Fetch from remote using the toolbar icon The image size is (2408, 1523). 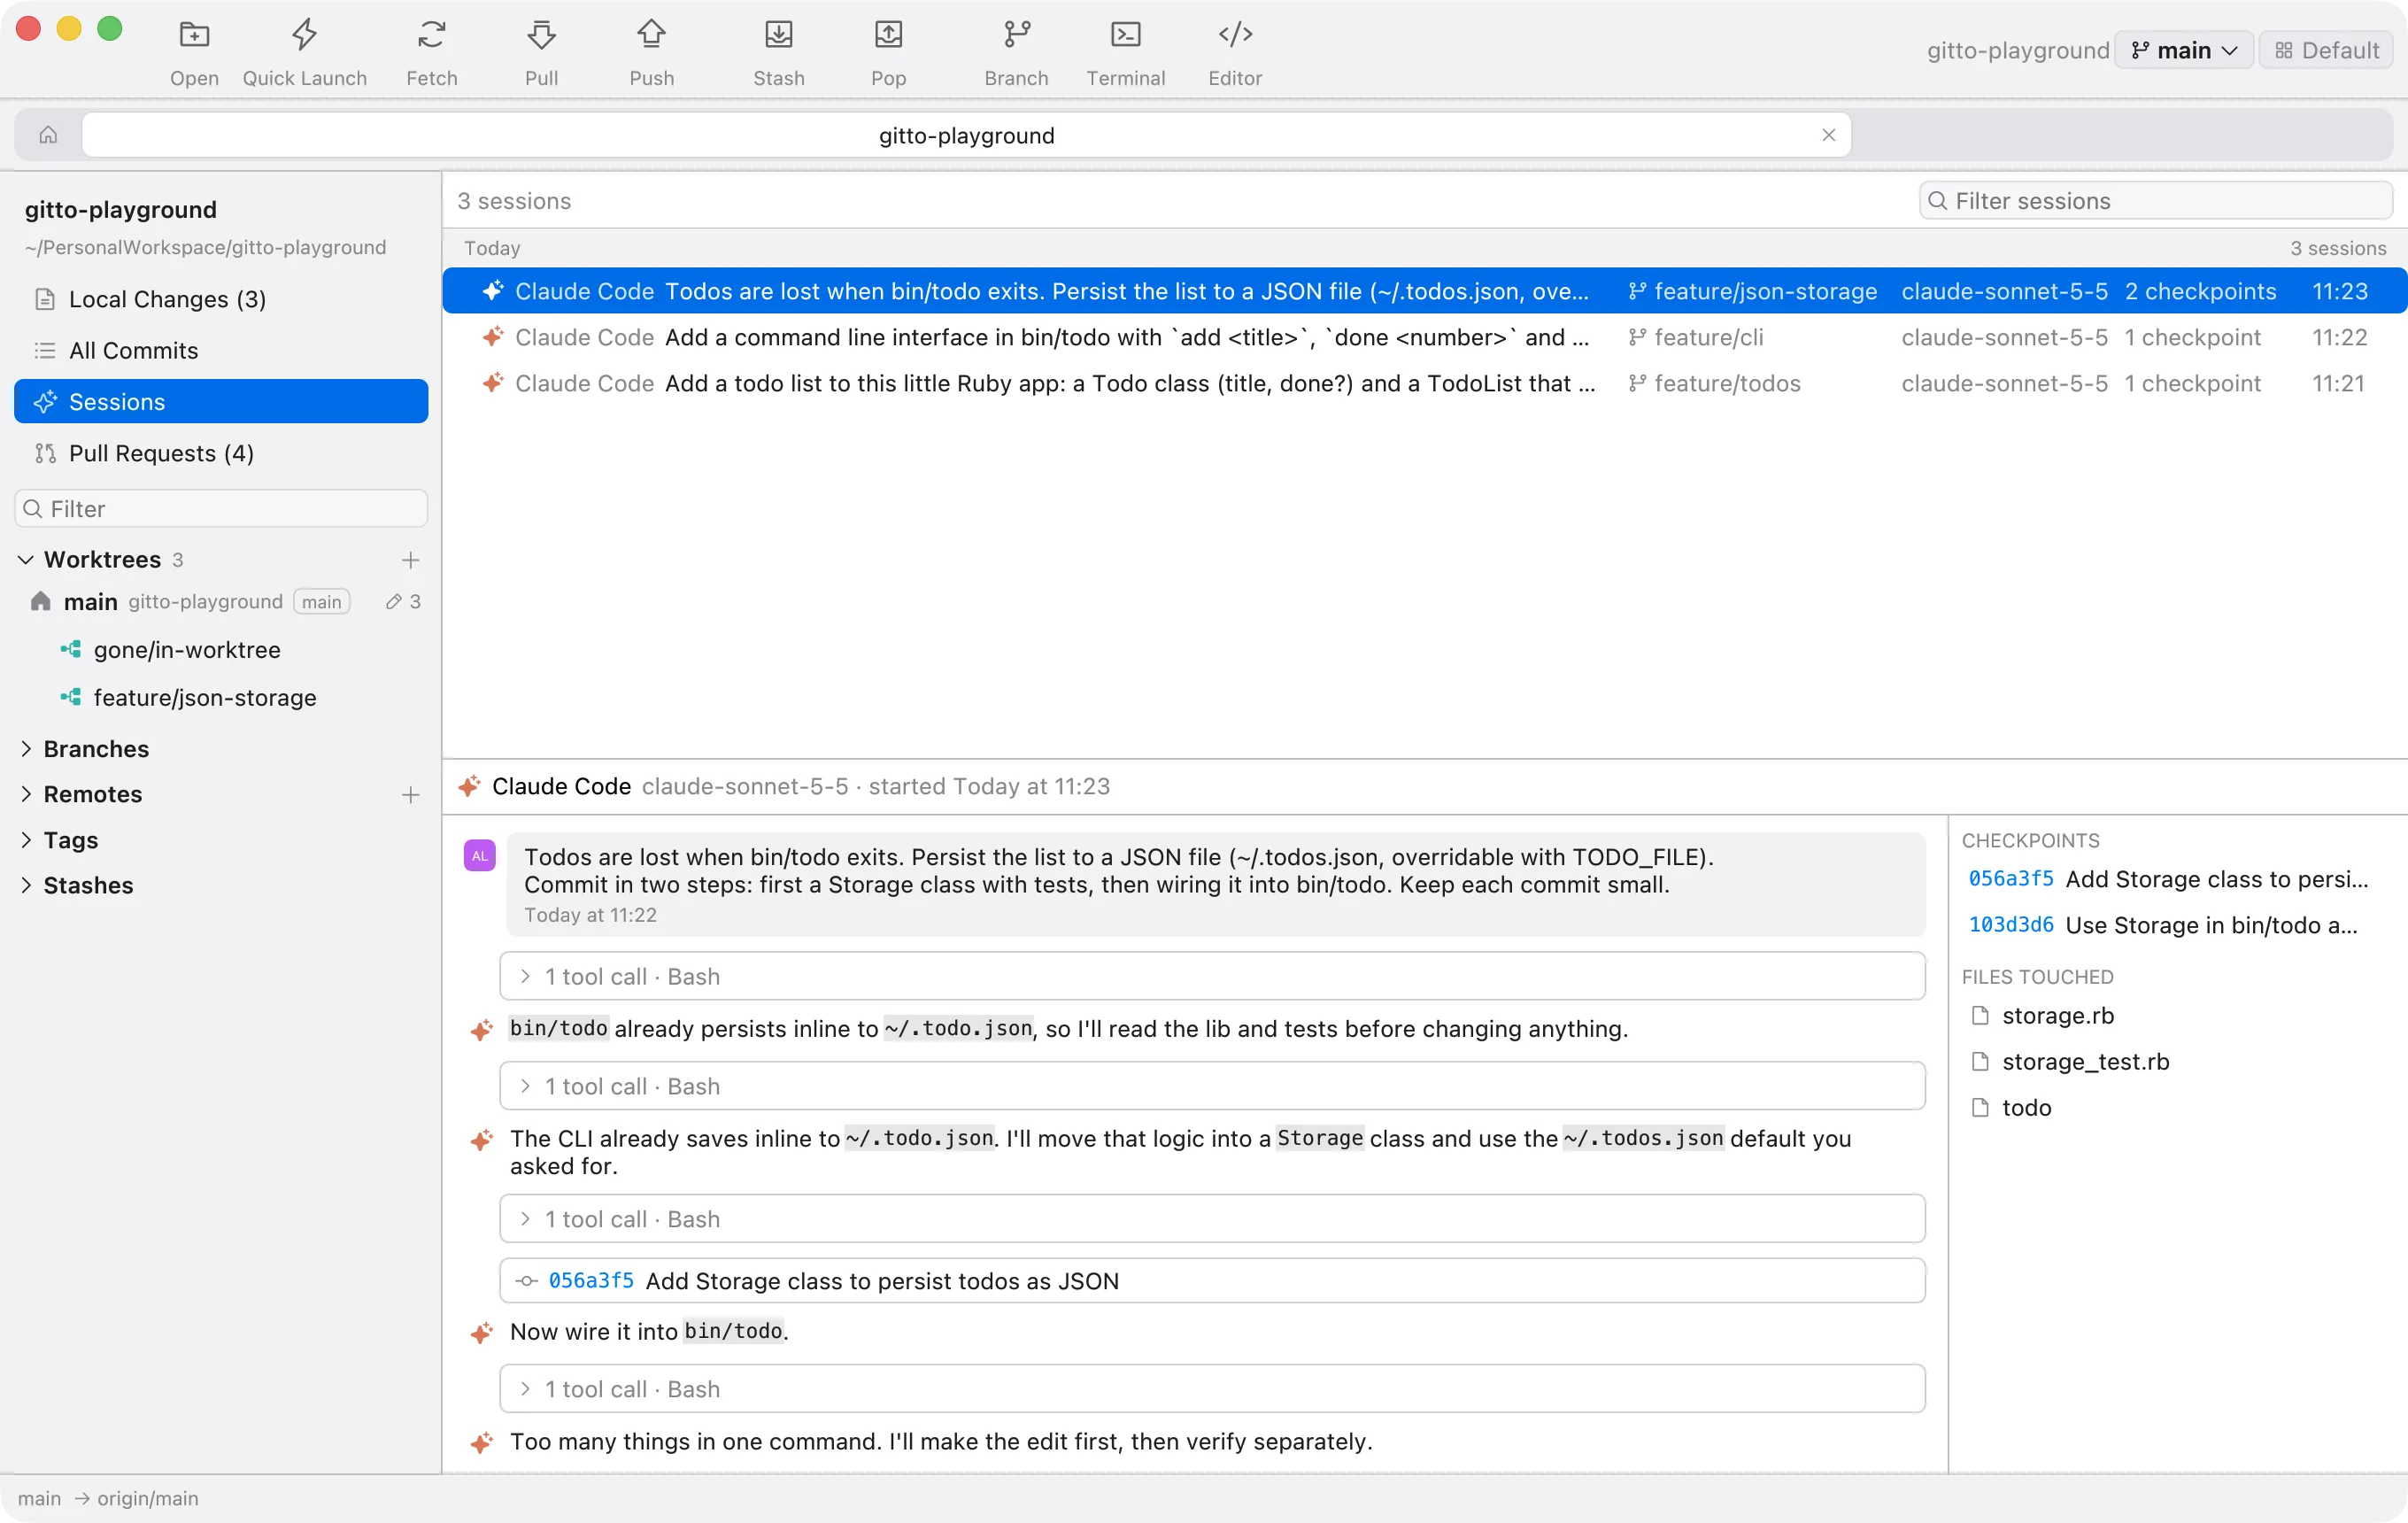[431, 35]
